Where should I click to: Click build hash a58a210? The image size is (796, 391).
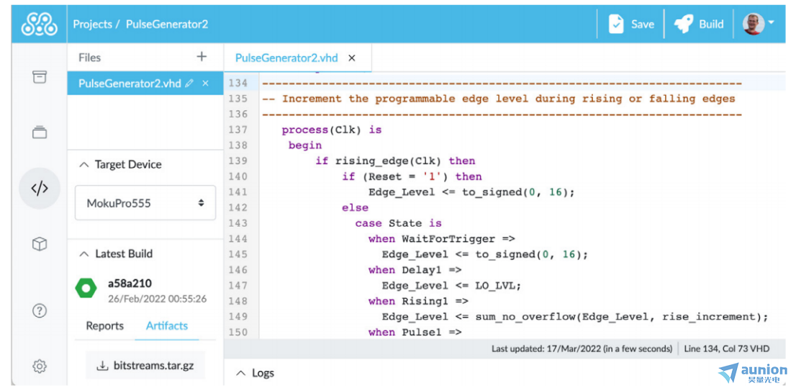pyautogui.click(x=130, y=283)
